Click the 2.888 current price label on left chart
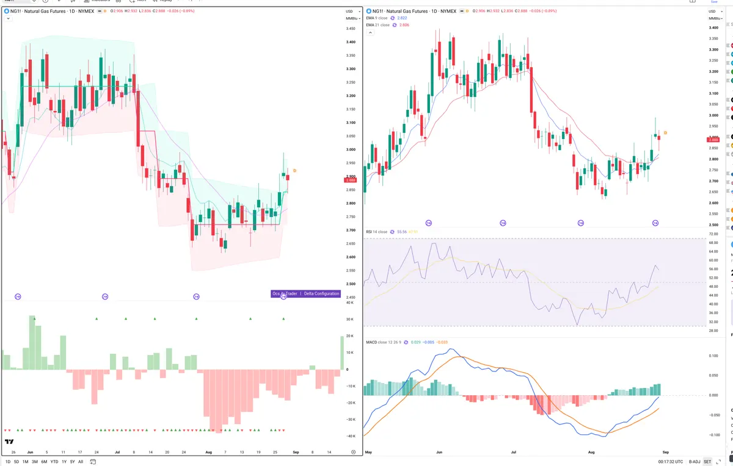The image size is (733, 466). pyautogui.click(x=350, y=180)
